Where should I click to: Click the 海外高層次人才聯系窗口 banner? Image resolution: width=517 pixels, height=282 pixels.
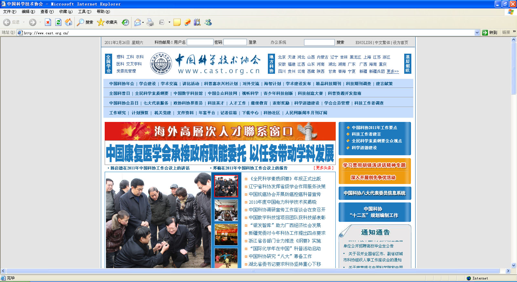(x=220, y=131)
